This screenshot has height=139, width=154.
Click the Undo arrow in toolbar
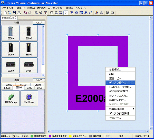coord(25,13)
